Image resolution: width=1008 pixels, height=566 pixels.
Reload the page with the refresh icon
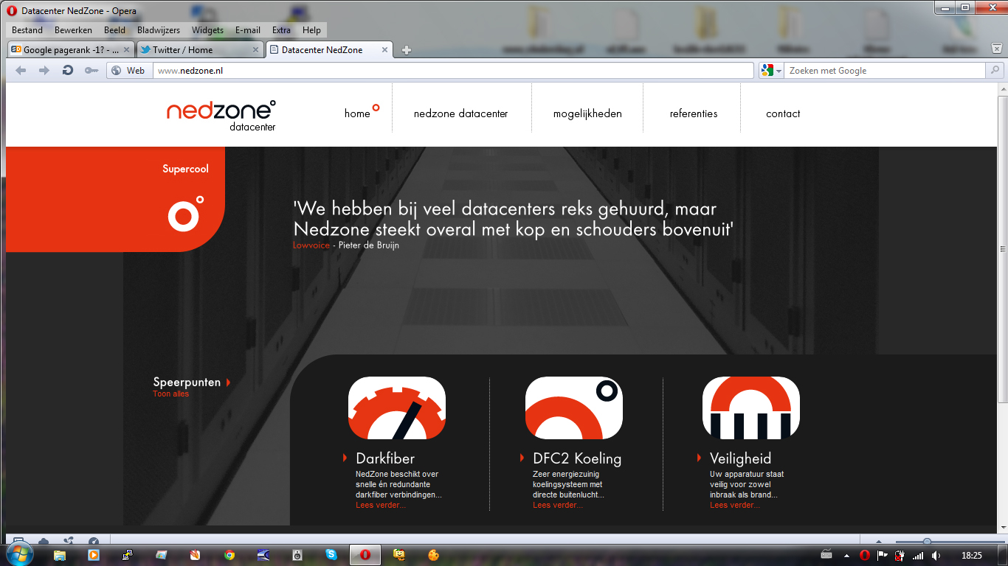67,70
